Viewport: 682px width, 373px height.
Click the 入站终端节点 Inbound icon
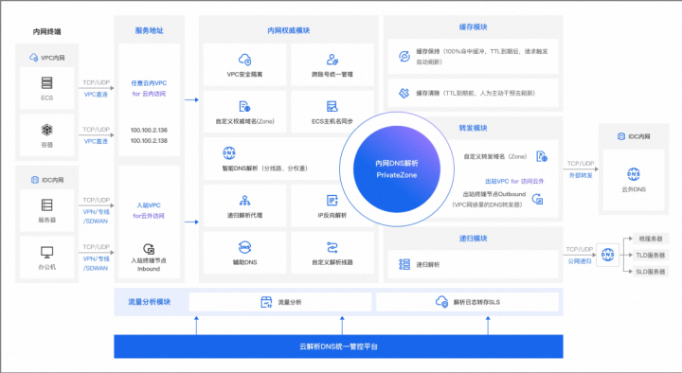[x=149, y=249]
